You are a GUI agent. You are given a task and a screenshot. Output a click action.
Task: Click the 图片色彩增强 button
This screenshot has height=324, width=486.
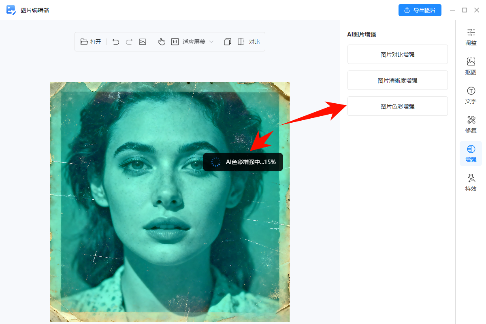click(x=397, y=107)
